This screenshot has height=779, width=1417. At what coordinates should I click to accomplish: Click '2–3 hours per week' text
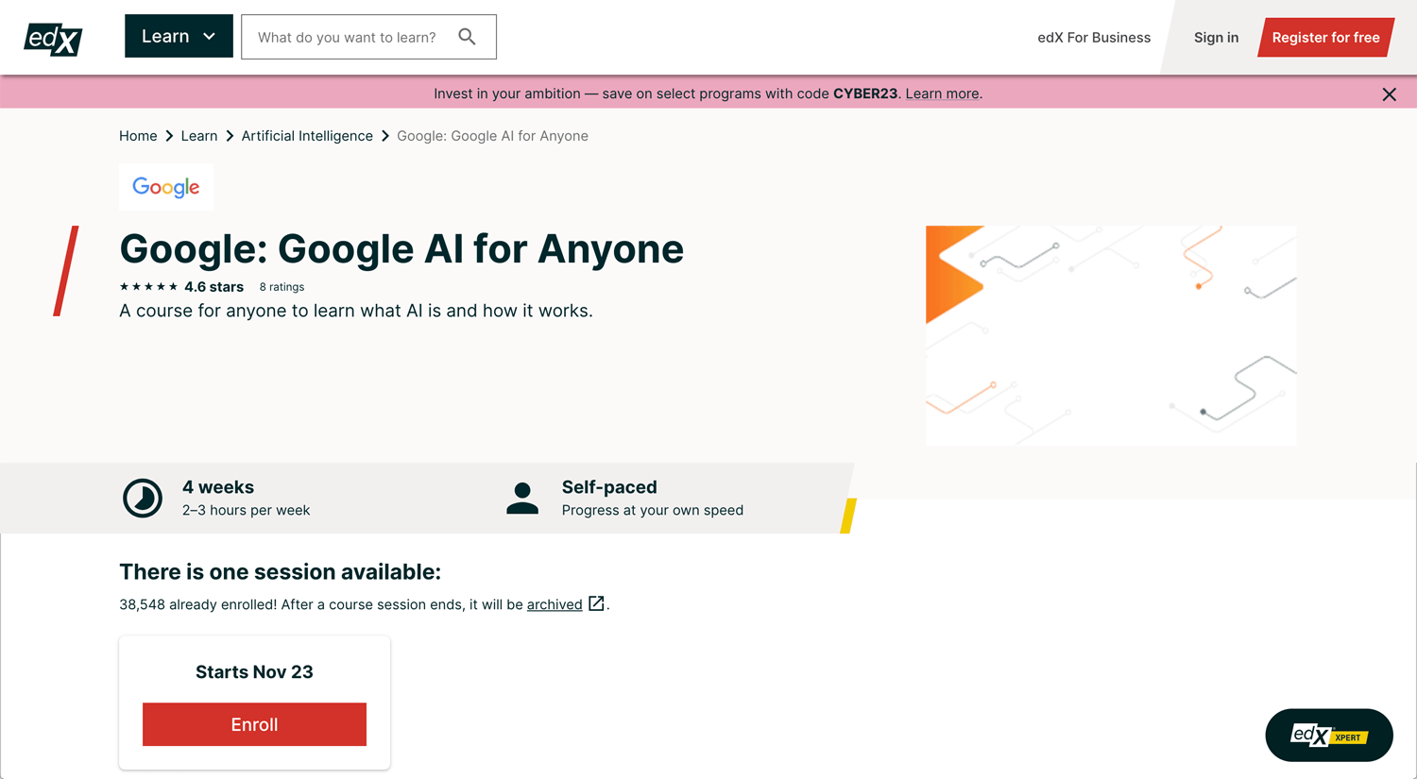point(246,510)
